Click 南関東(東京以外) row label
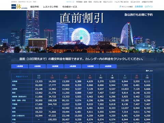This screenshot has height=123, width=164. (19, 97)
